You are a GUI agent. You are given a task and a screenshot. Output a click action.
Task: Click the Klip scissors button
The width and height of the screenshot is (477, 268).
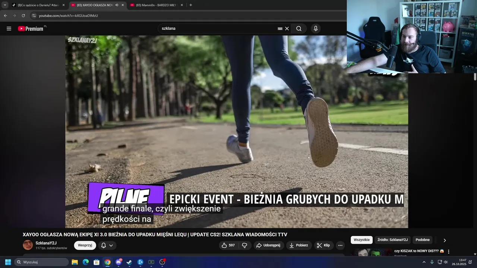[x=323, y=245]
